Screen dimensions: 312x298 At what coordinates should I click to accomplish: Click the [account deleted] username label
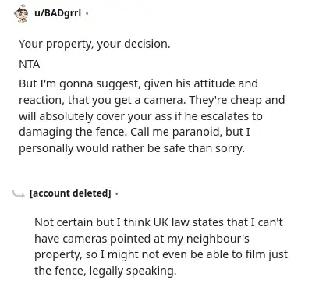pyautogui.click(x=70, y=193)
